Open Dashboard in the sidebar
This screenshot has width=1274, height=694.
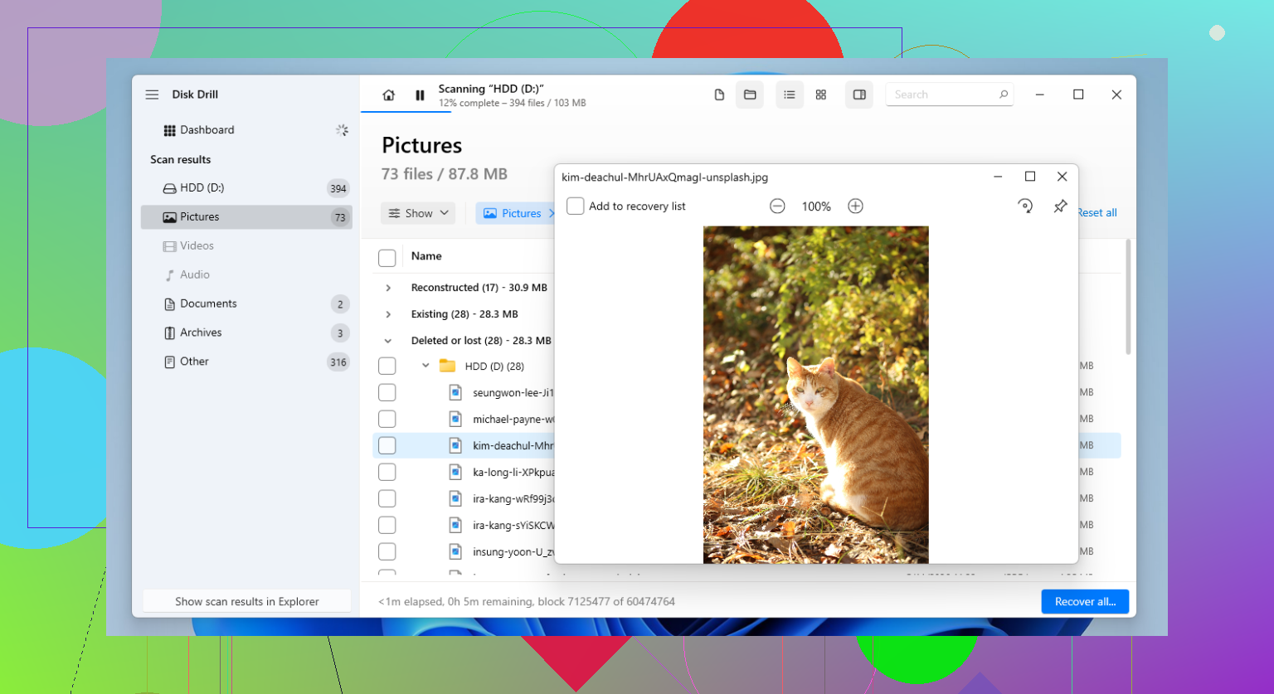pyautogui.click(x=246, y=130)
